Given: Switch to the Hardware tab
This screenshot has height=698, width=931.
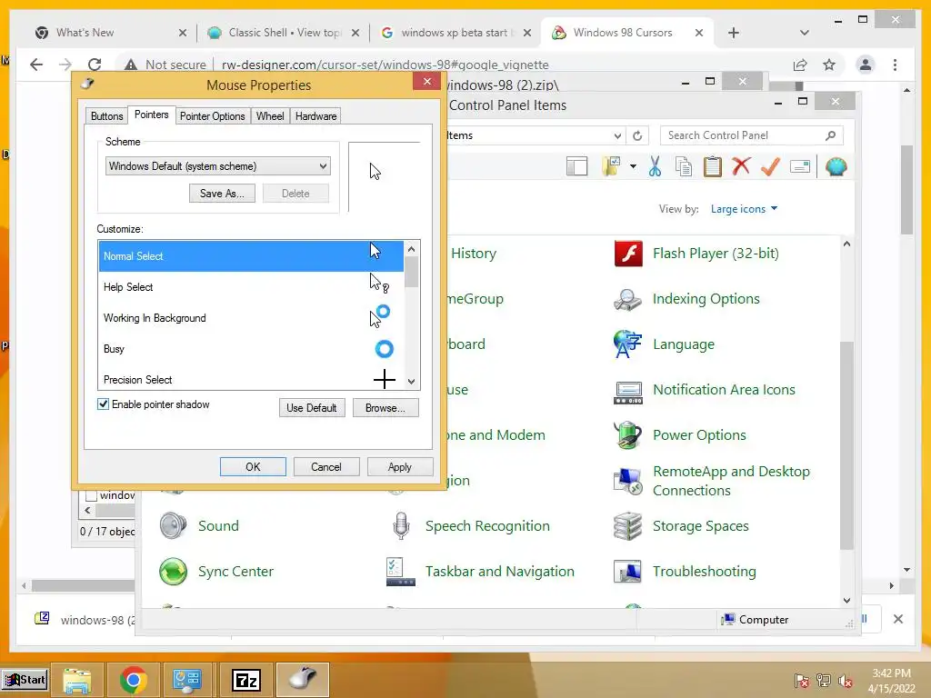Looking at the screenshot, I should [315, 116].
